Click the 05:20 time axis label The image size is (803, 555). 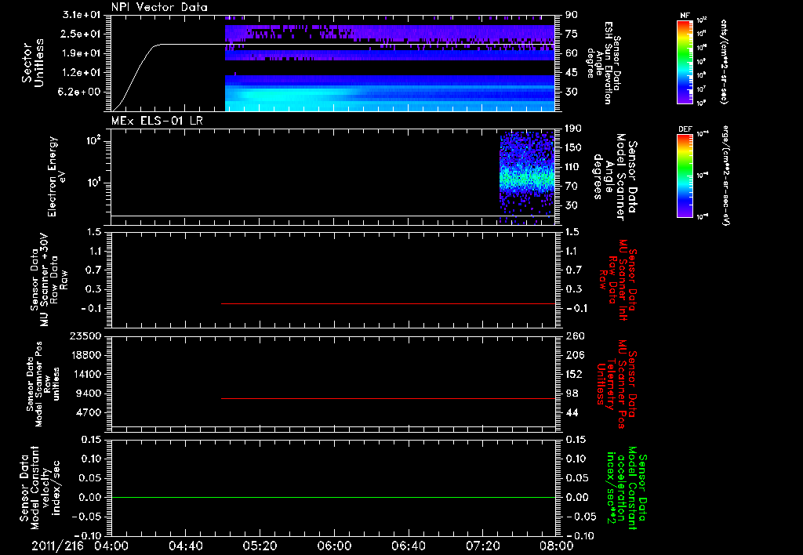[260, 546]
